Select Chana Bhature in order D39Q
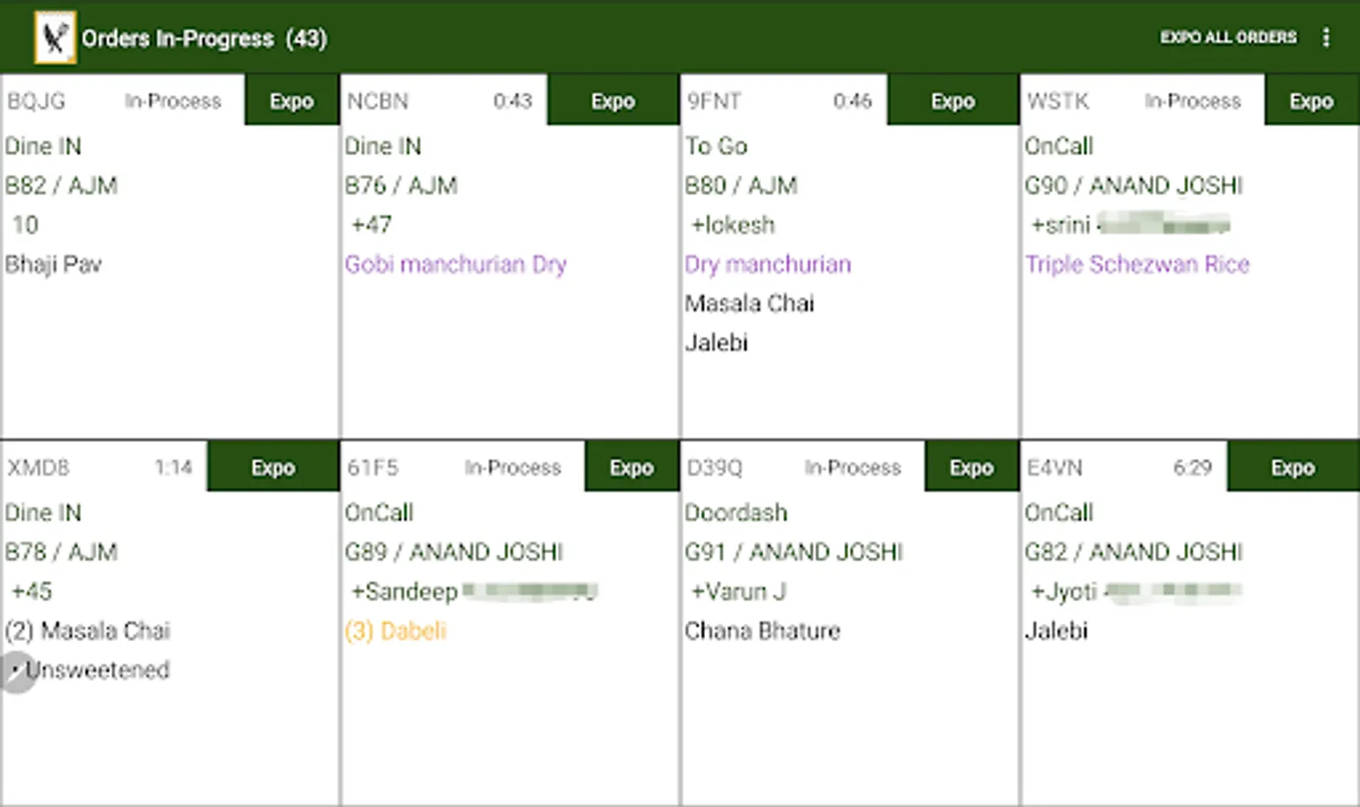Viewport: 1360px width, 807px height. [763, 631]
